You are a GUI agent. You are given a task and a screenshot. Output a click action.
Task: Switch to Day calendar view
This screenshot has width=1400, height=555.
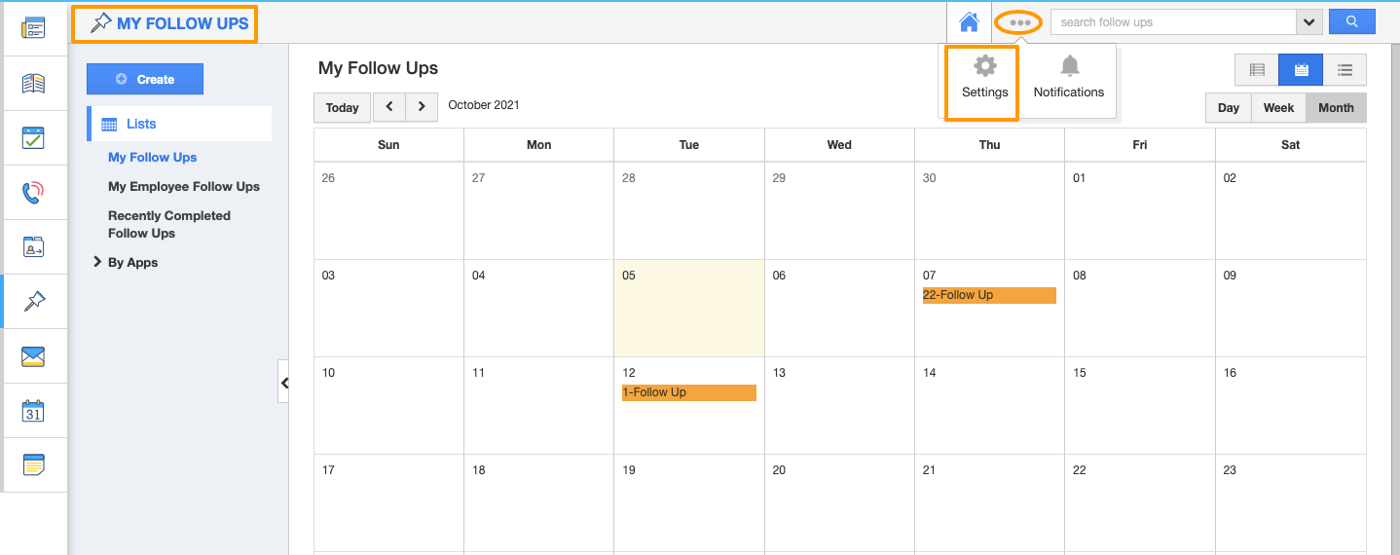click(1228, 108)
